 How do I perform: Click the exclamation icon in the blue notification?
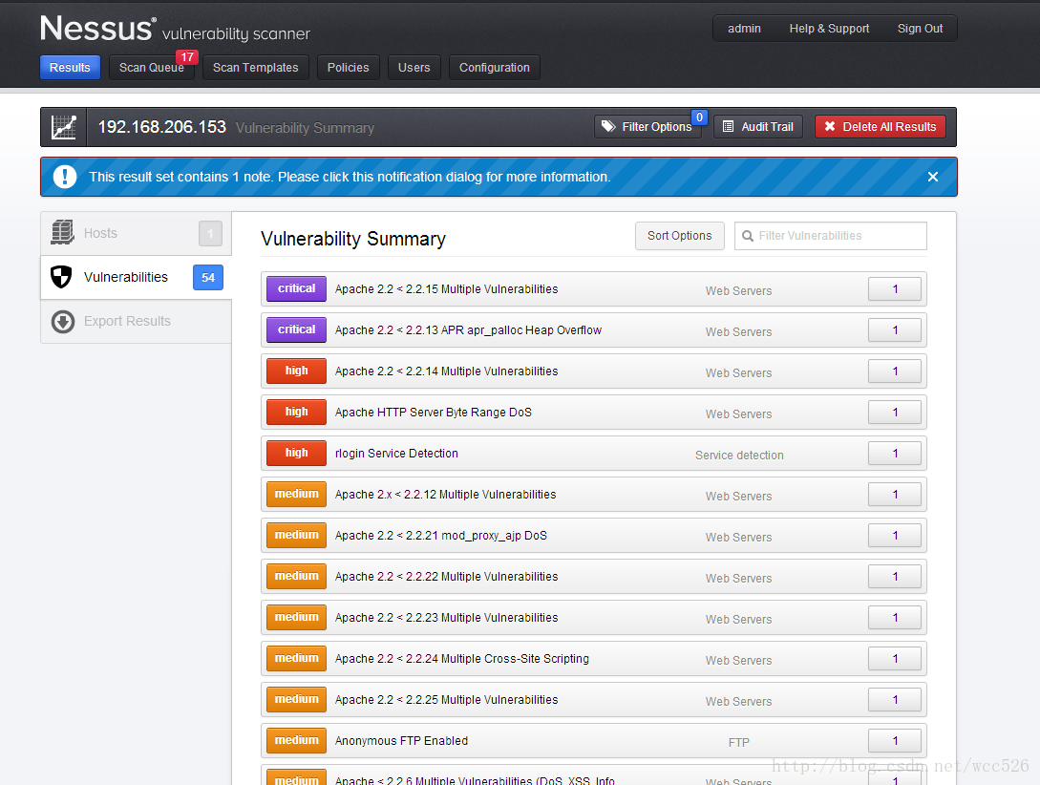[x=64, y=177]
